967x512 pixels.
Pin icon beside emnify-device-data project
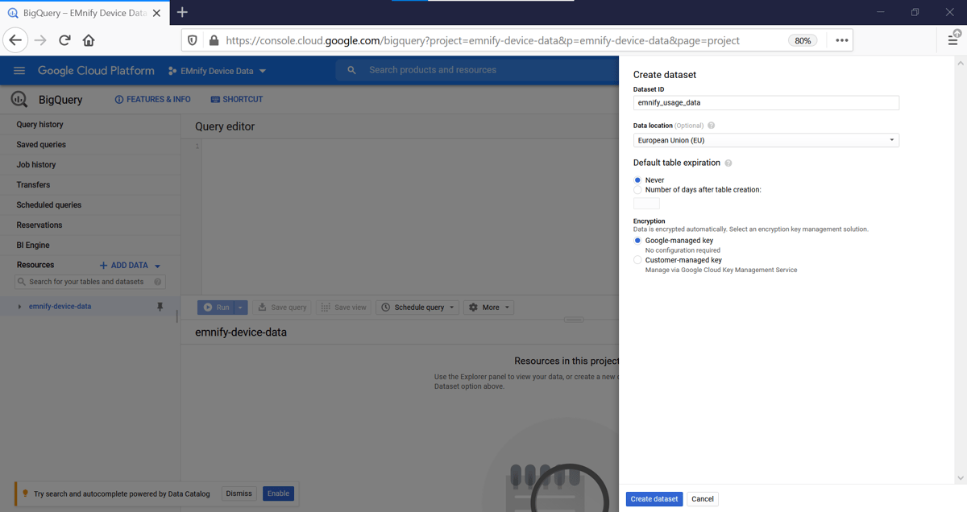pos(160,307)
